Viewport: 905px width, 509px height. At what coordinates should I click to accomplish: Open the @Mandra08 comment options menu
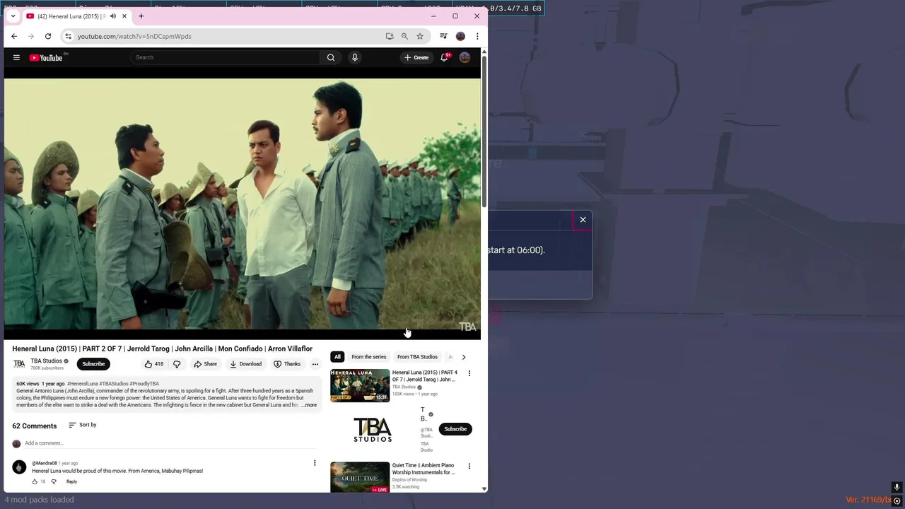(x=315, y=463)
